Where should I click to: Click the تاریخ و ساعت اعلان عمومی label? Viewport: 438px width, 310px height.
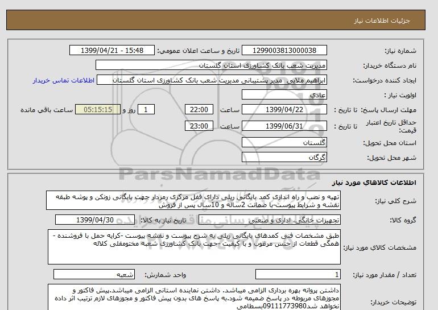[x=199, y=51]
